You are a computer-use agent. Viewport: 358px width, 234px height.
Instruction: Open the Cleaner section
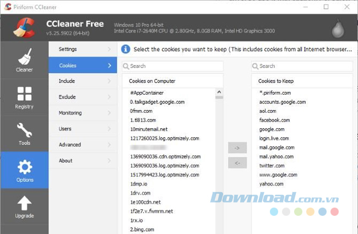(24, 60)
